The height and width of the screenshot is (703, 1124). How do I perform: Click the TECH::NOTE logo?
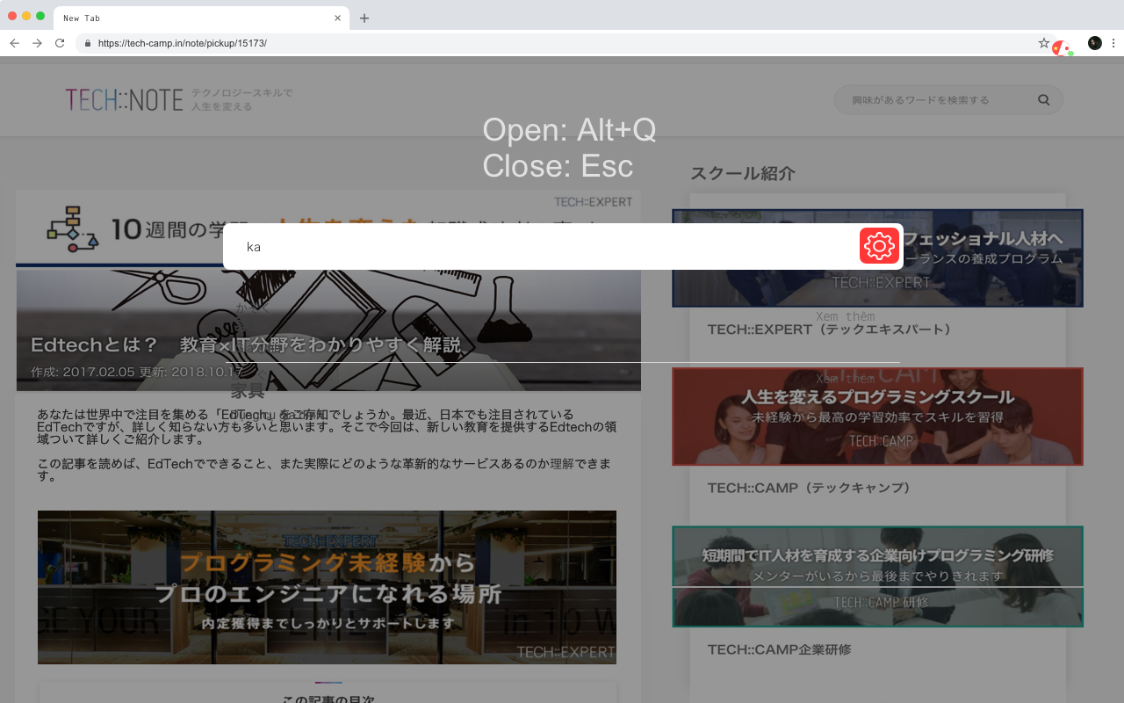pyautogui.click(x=124, y=99)
